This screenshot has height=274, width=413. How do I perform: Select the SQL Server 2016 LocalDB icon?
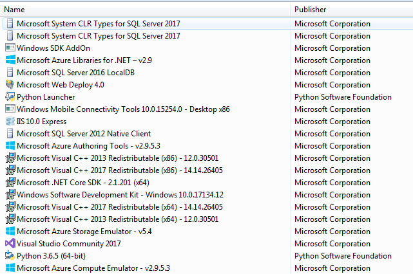10,73
